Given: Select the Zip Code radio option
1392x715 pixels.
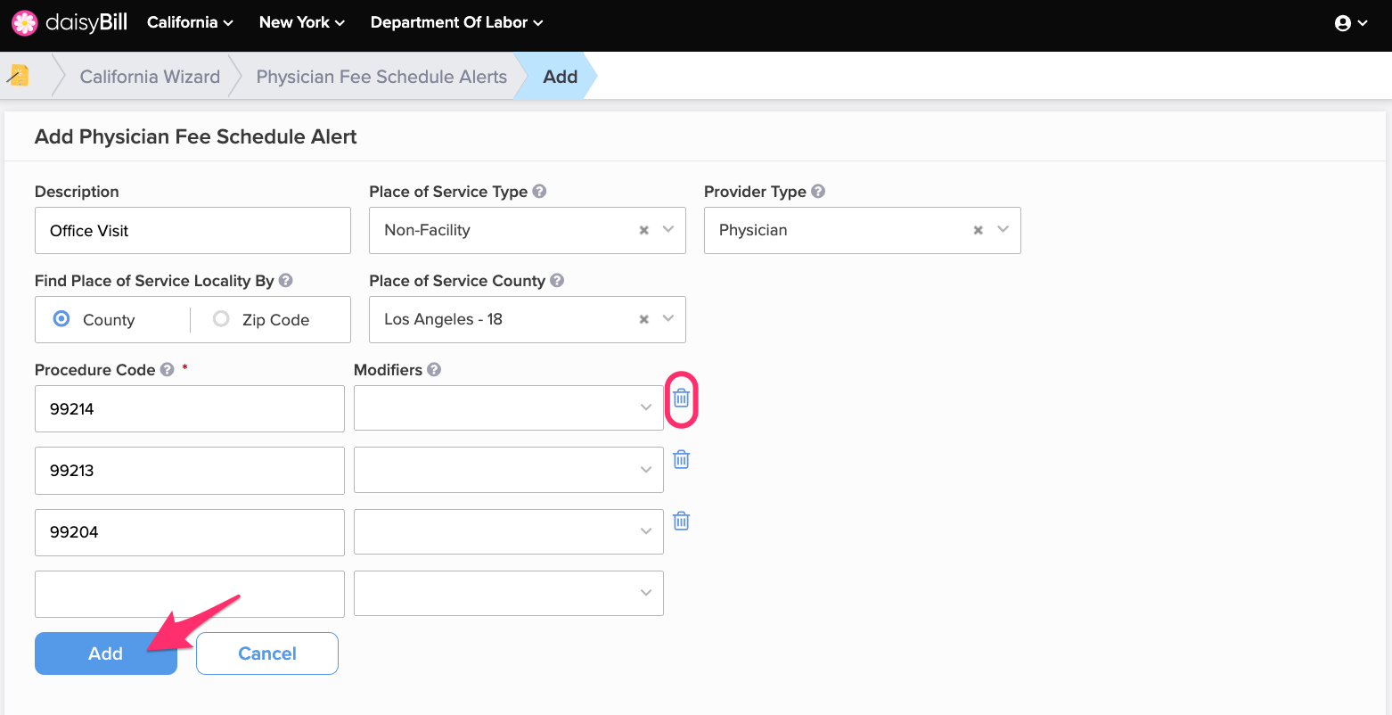Looking at the screenshot, I should [x=221, y=318].
